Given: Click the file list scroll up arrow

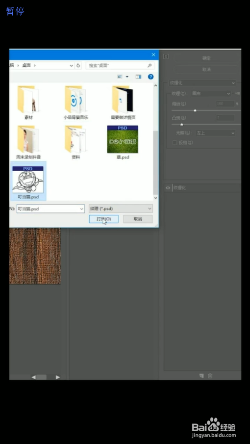Looking at the screenshot, I should [155, 85].
